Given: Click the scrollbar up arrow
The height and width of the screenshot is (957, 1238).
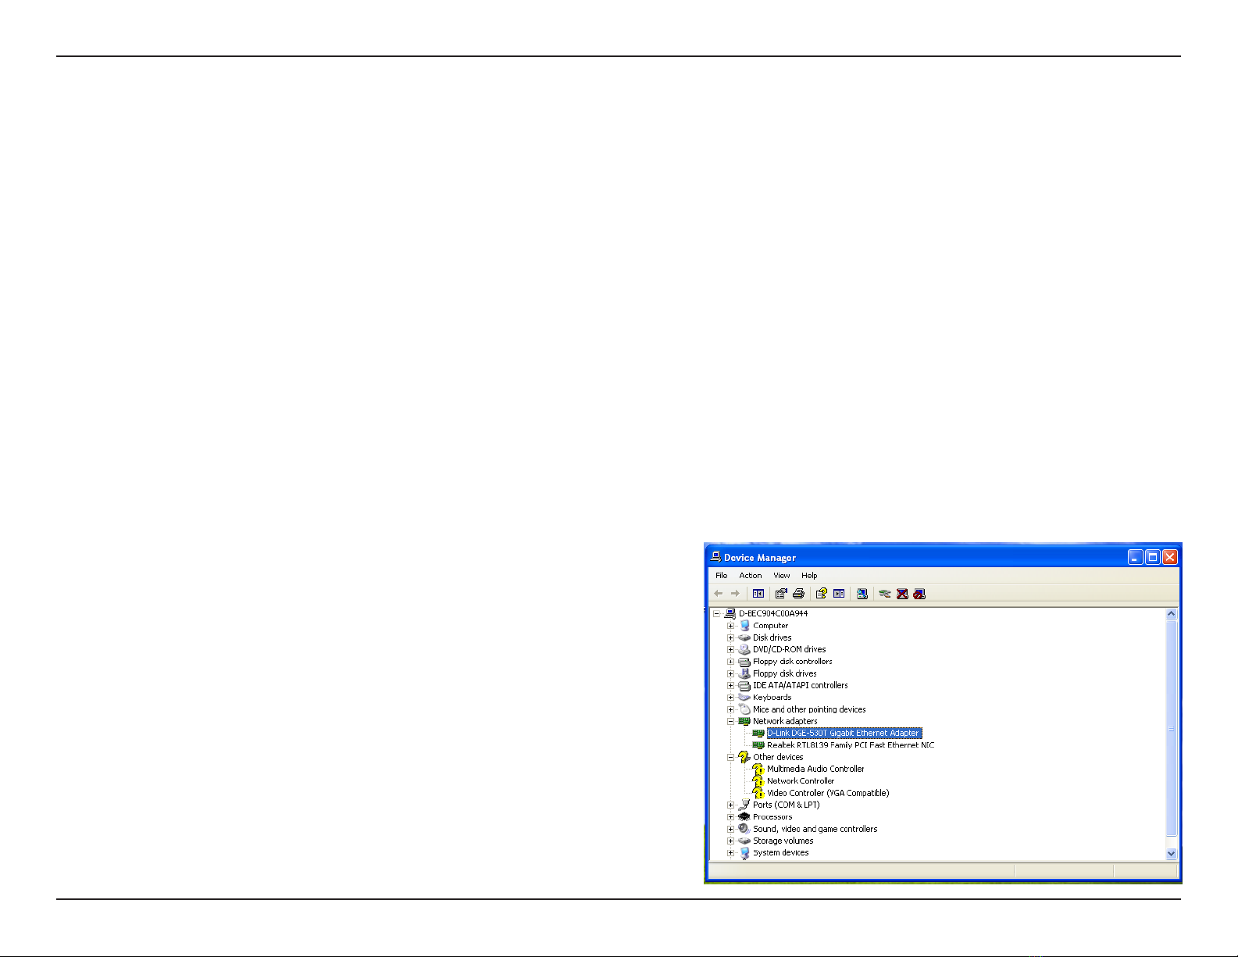Looking at the screenshot, I should pyautogui.click(x=1171, y=614).
